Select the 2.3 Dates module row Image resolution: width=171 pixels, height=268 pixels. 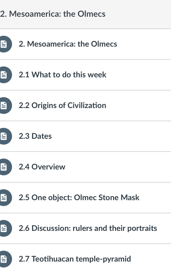(x=112, y=136)
